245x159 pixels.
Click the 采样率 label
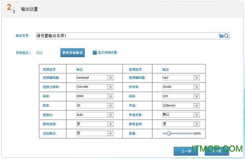[134, 87]
